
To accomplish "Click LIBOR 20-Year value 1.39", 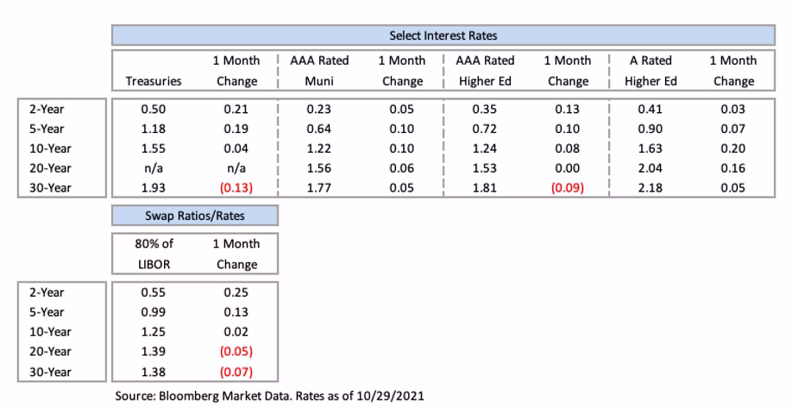I will pyautogui.click(x=154, y=351).
